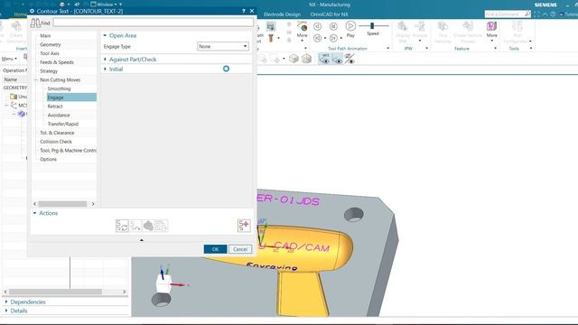Image resolution: width=578 pixels, height=325 pixels.
Task: Stop the tool path animation
Action: coord(333,26)
